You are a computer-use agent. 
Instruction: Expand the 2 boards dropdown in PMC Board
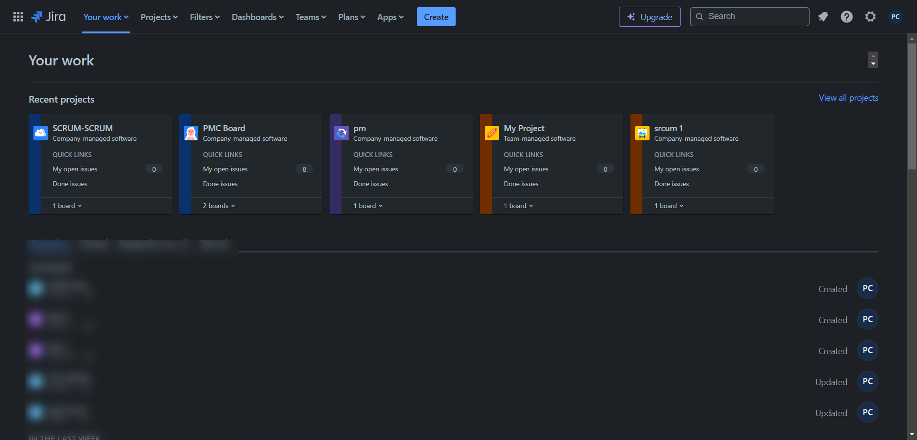[219, 206]
